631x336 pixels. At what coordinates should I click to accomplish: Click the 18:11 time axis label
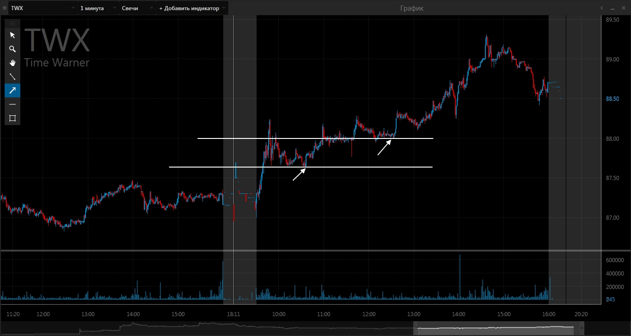[234, 314]
